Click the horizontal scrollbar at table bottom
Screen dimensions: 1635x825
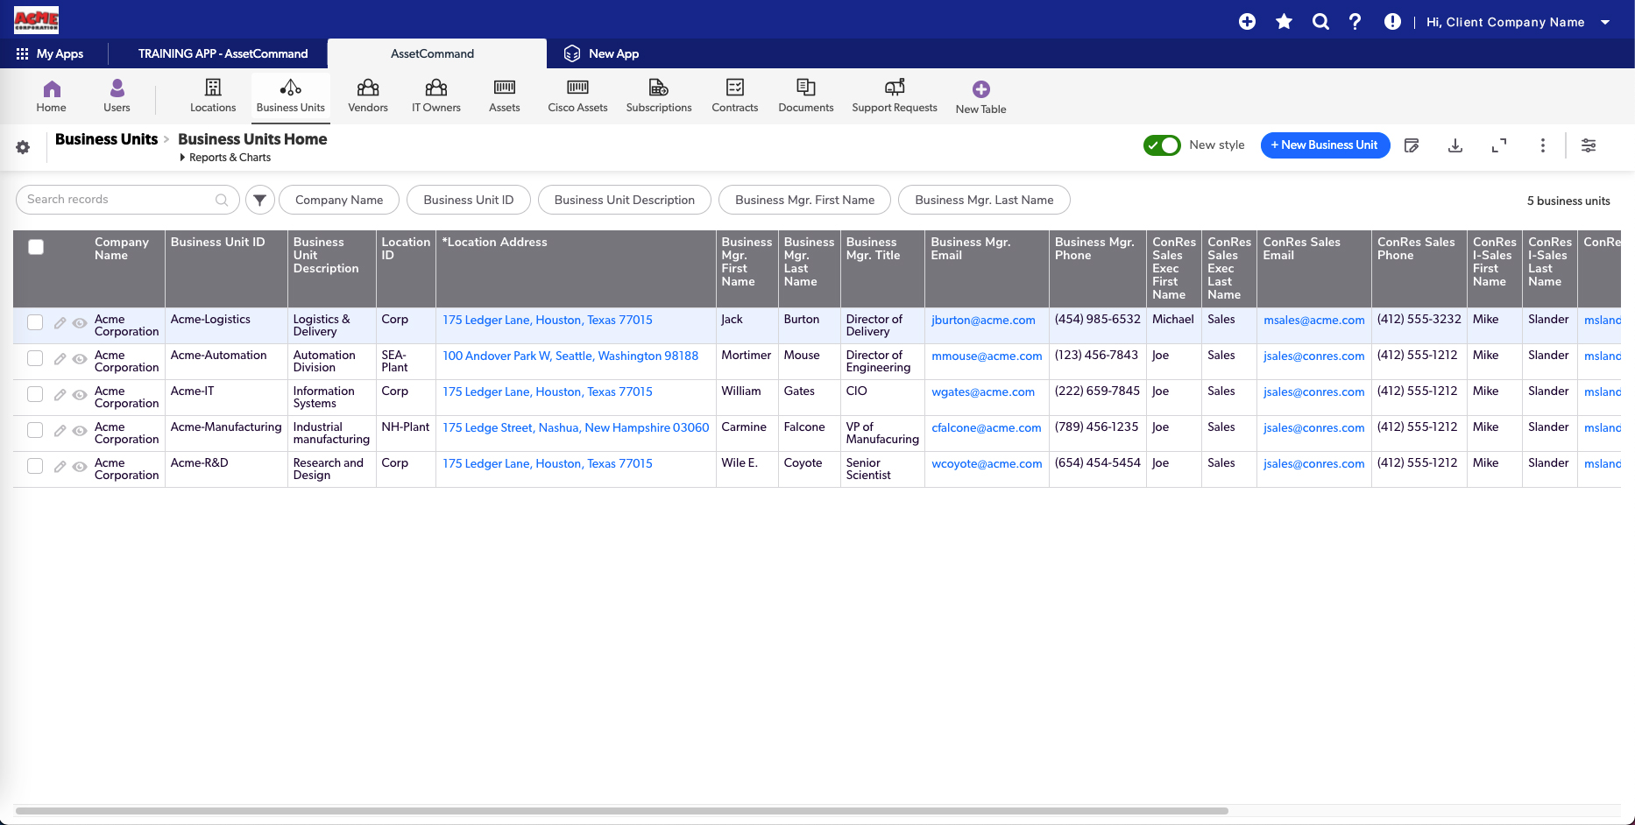point(622,811)
